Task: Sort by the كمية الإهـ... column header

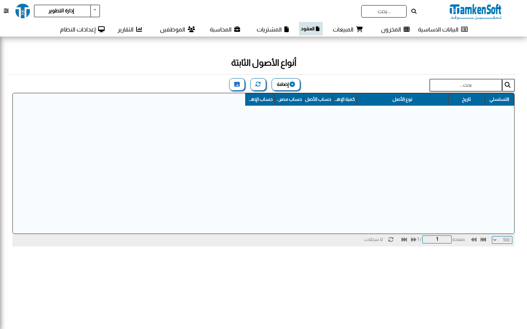Action: pyautogui.click(x=345, y=99)
